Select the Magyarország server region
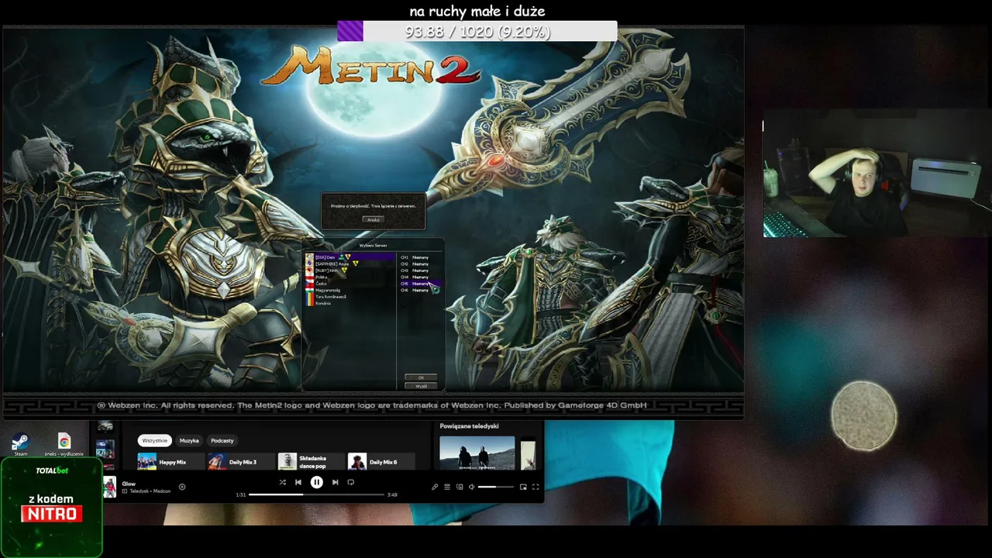The height and width of the screenshot is (558, 992). 350,290
